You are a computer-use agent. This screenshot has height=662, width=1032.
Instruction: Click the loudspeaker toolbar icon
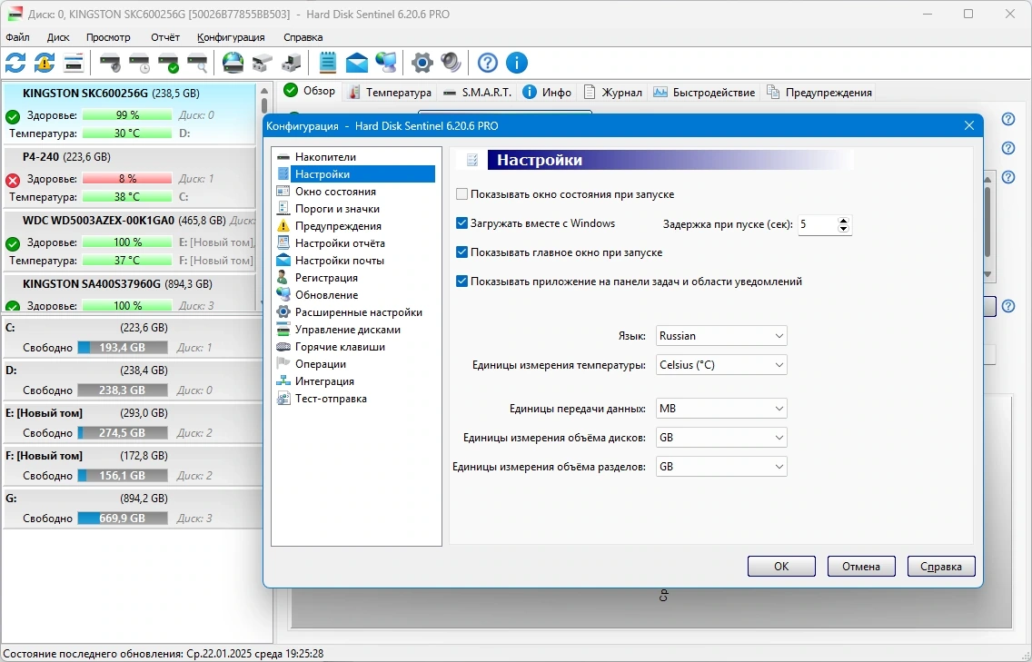click(451, 64)
